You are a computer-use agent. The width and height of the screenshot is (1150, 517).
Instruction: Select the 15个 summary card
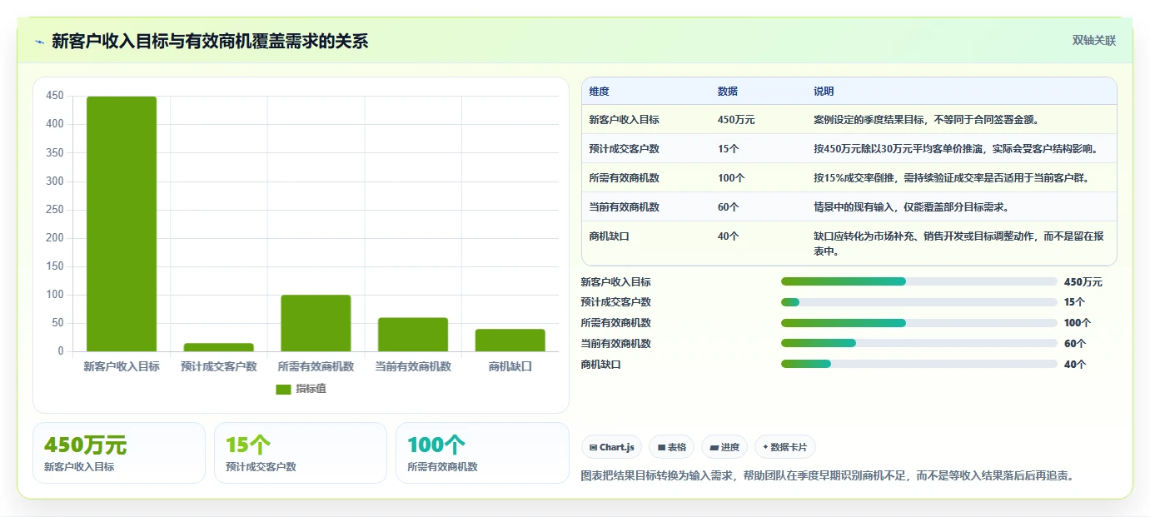[x=301, y=453]
